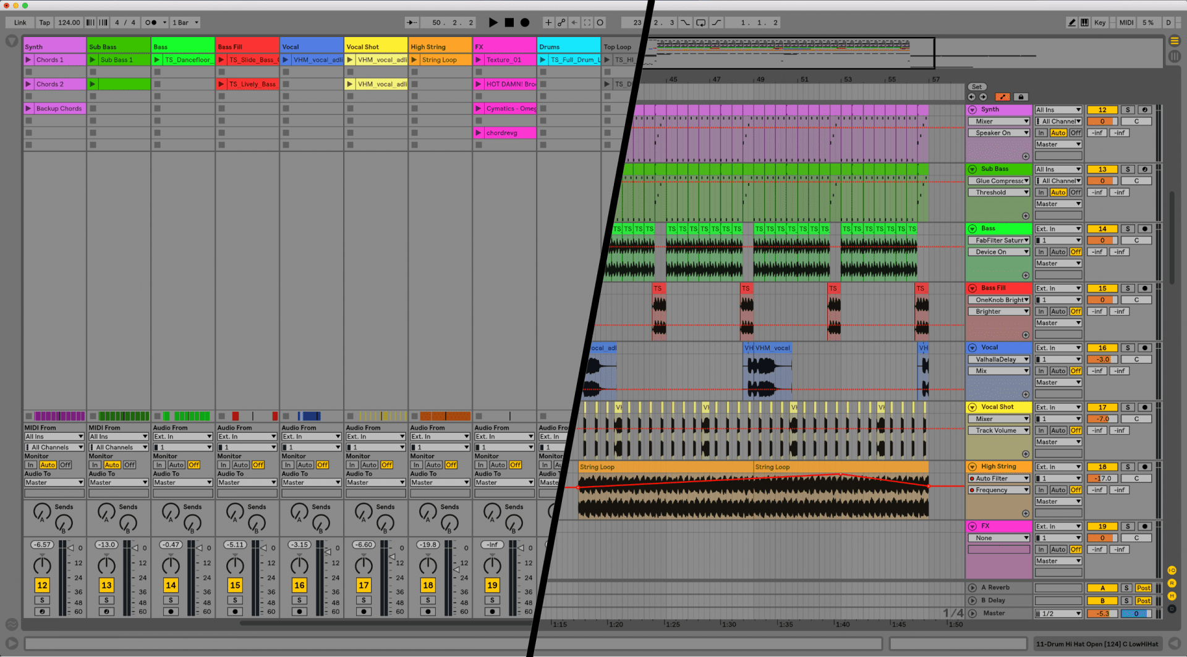Activate the Computer MIDI Keyboard icon

(1085, 22)
